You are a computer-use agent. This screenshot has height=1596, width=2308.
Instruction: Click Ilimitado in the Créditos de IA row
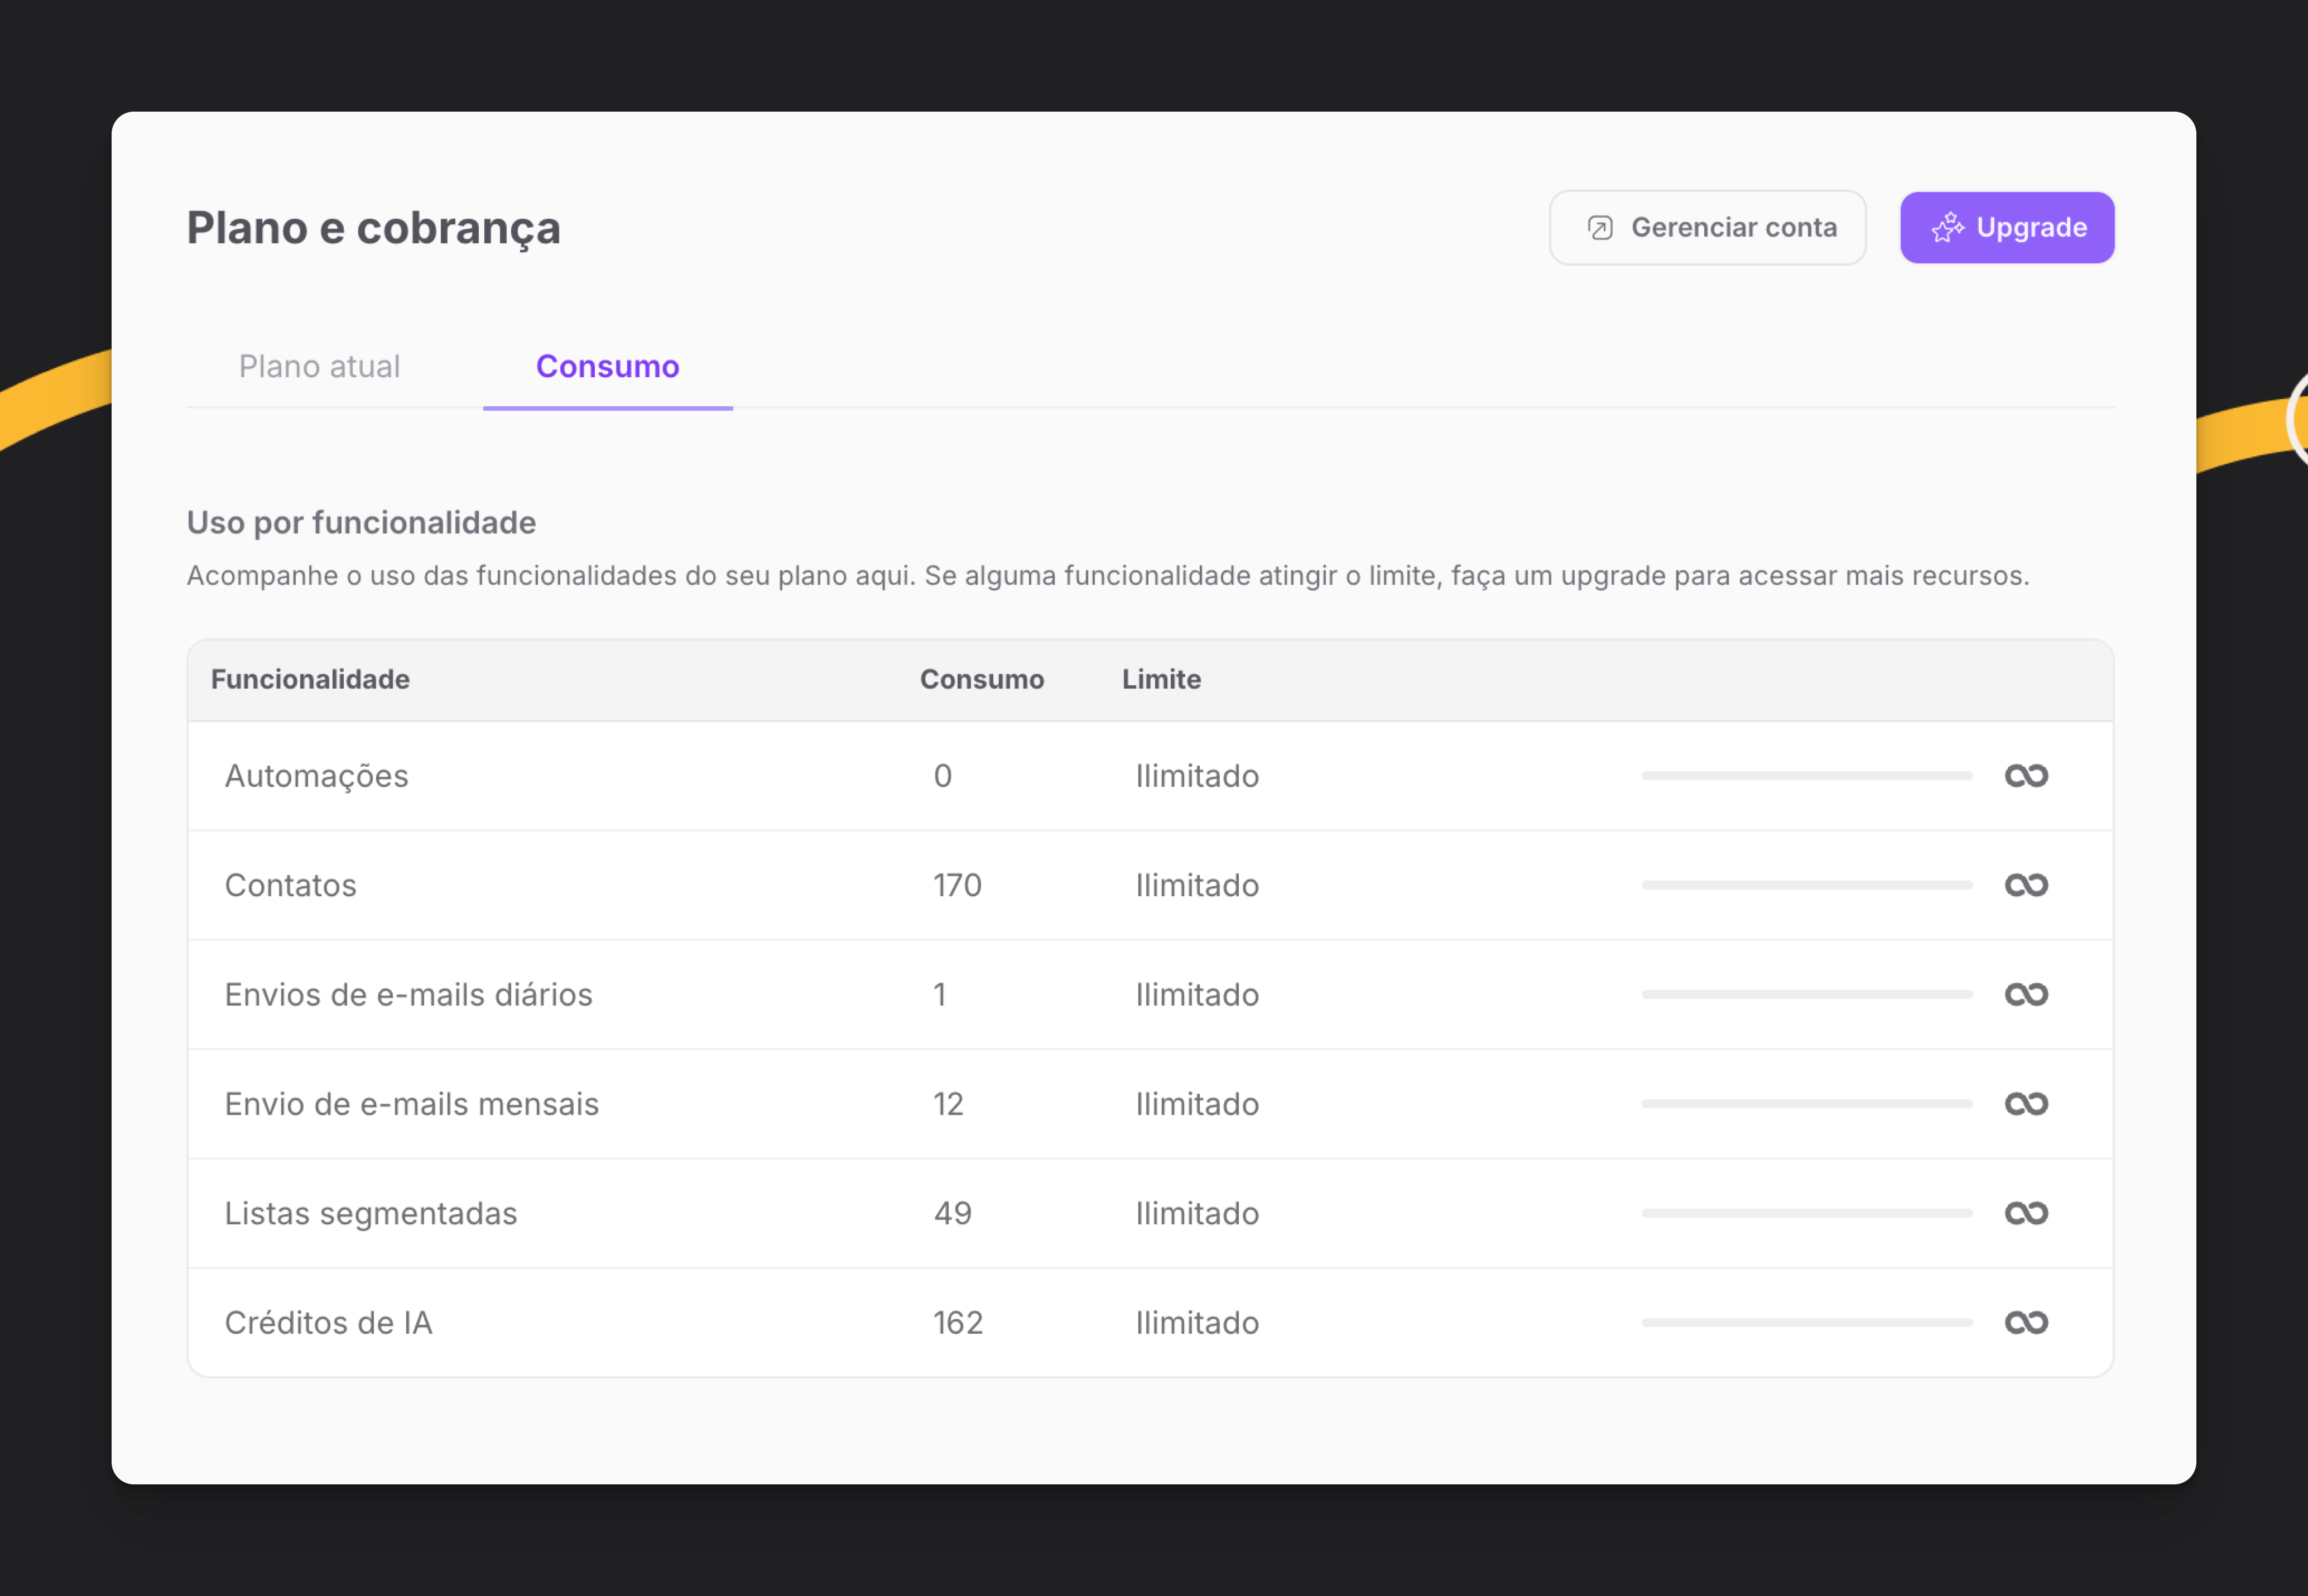pyautogui.click(x=1197, y=1323)
